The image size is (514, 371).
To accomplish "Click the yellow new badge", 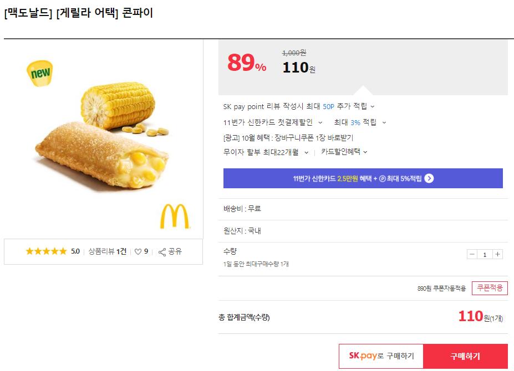I will click(x=40, y=74).
